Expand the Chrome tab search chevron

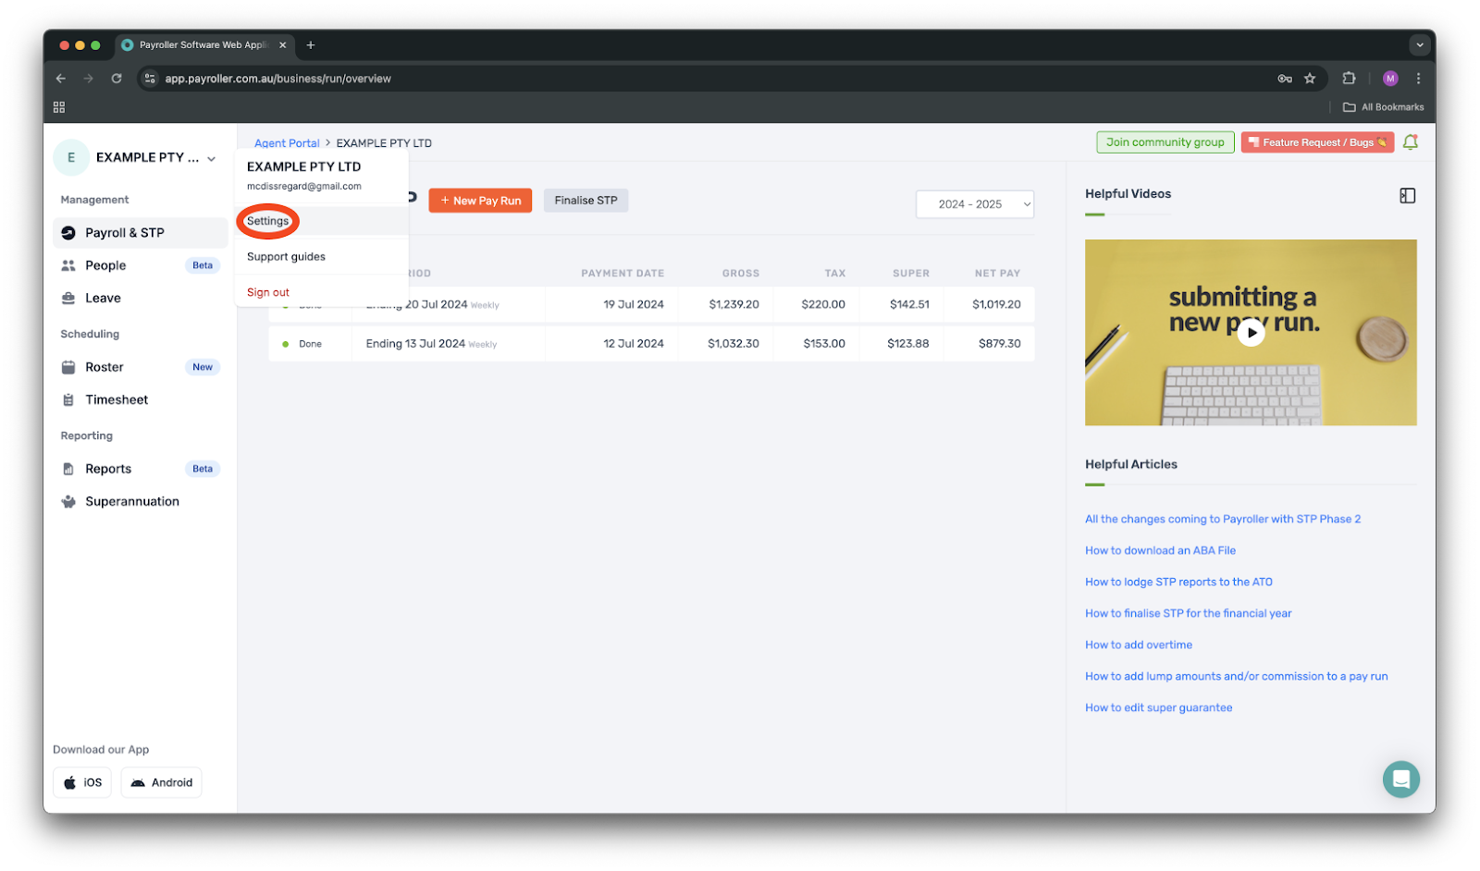coord(1420,45)
